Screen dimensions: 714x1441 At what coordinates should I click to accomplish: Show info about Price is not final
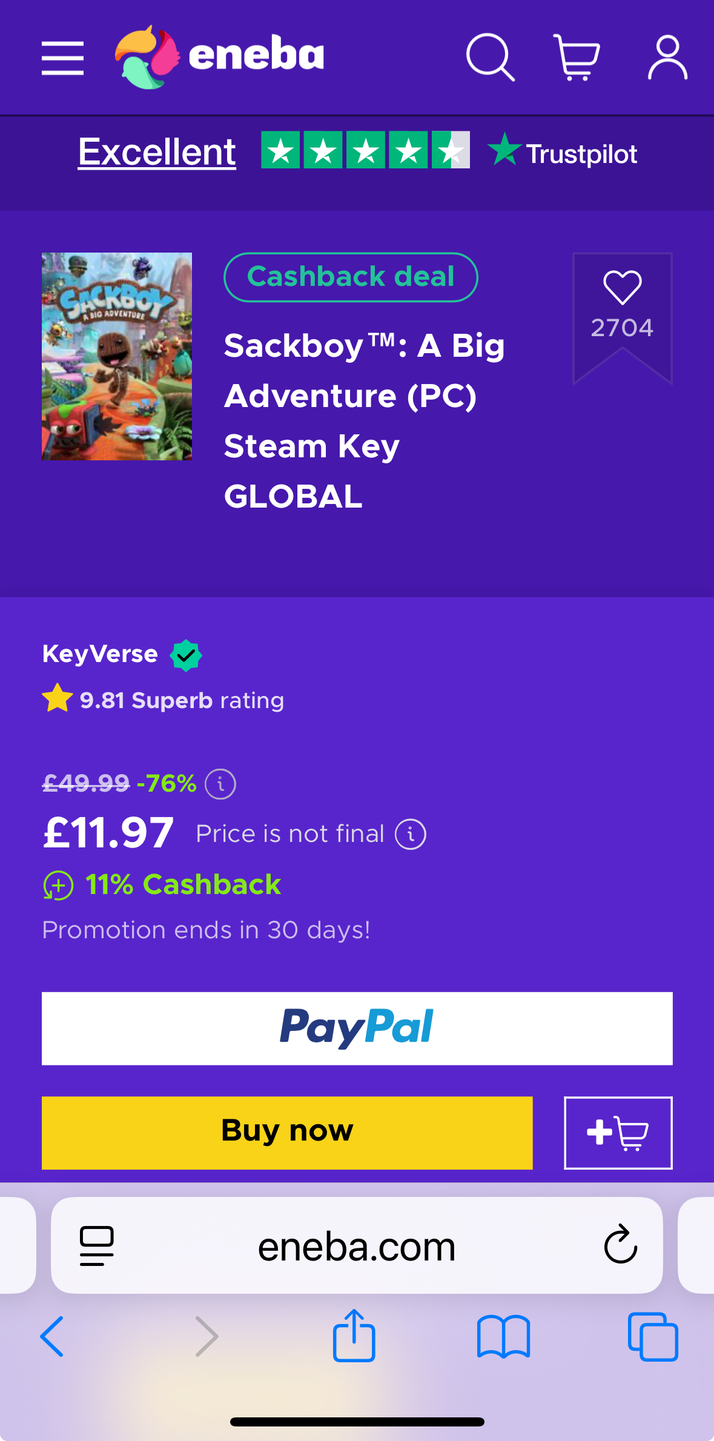tap(411, 835)
